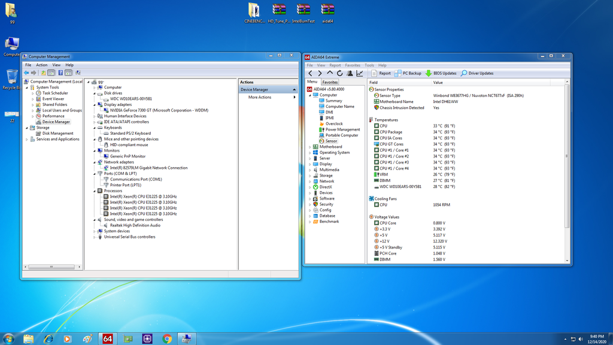This screenshot has height=345, width=613.
Task: Expand the Universal Serial Bus controllers node
Action: pos(94,237)
